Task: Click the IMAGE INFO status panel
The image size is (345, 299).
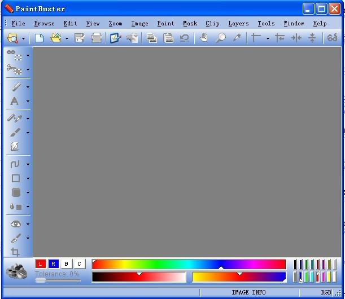Action: click(249, 292)
